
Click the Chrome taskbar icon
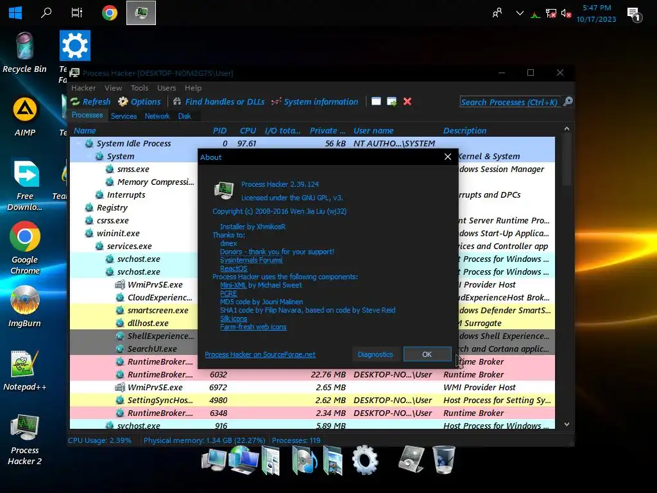tap(109, 13)
